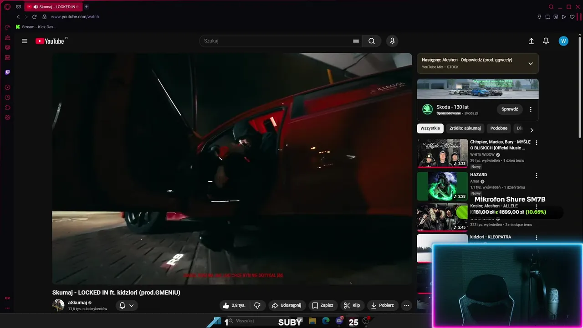Open Twitch in Opera sidebar
The image size is (583, 328).
coord(7,72)
